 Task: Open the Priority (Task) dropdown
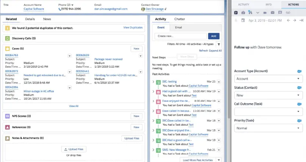(x=268, y=128)
